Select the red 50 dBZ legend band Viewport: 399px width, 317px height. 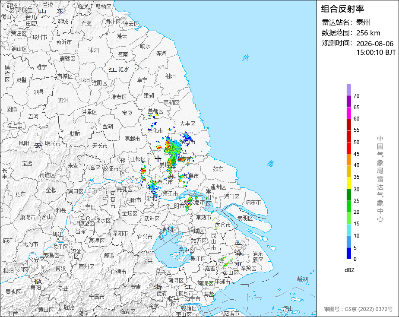point(348,136)
